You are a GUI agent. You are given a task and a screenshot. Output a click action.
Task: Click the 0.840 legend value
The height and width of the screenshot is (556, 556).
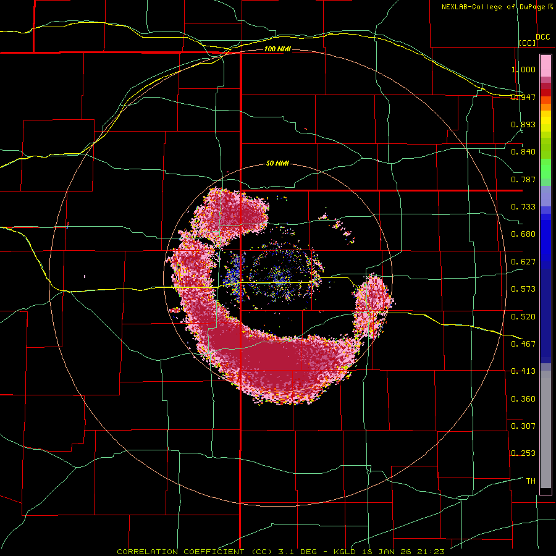(523, 152)
